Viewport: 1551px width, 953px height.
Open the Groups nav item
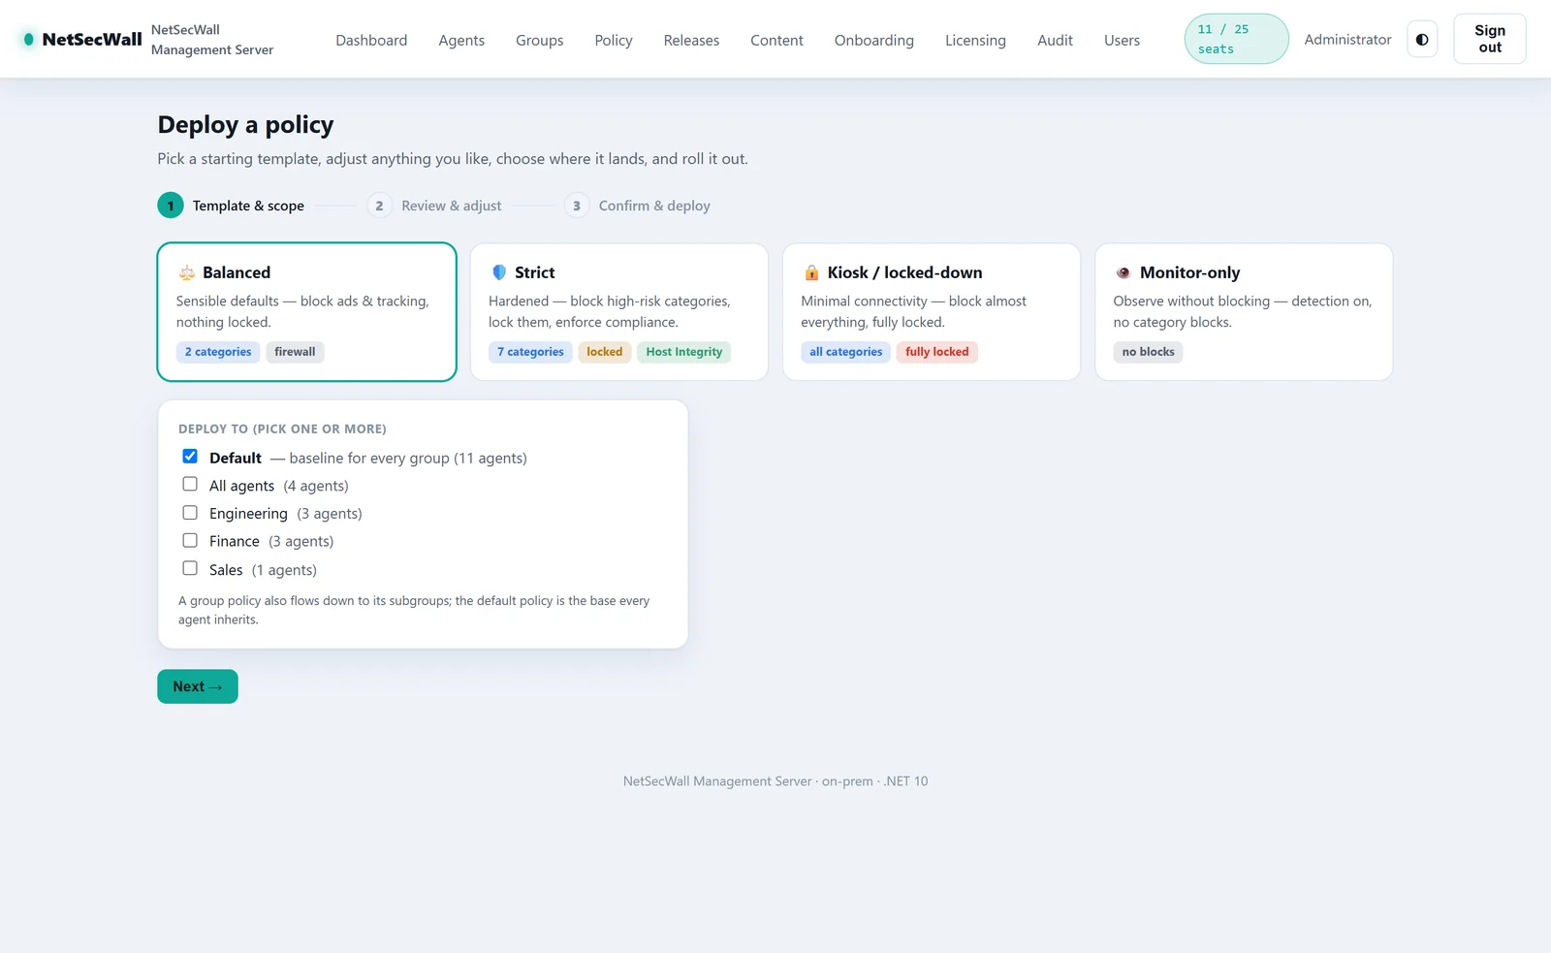click(x=540, y=41)
